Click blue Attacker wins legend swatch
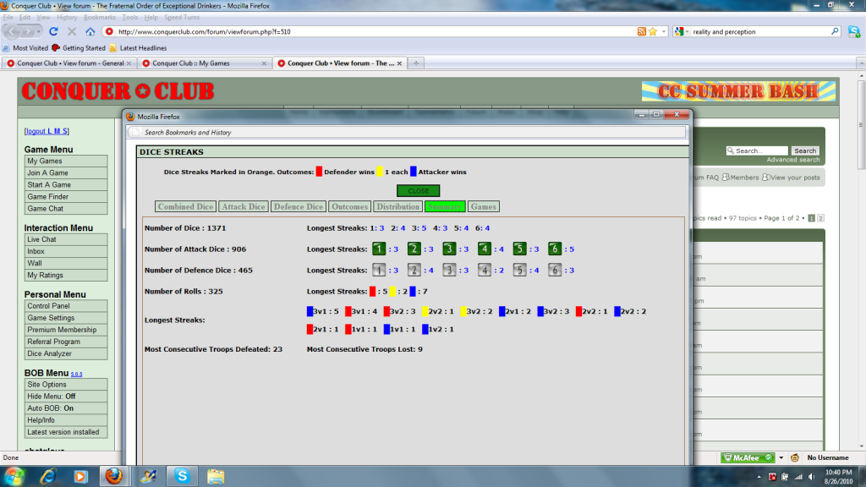The height and width of the screenshot is (487, 866). (413, 172)
